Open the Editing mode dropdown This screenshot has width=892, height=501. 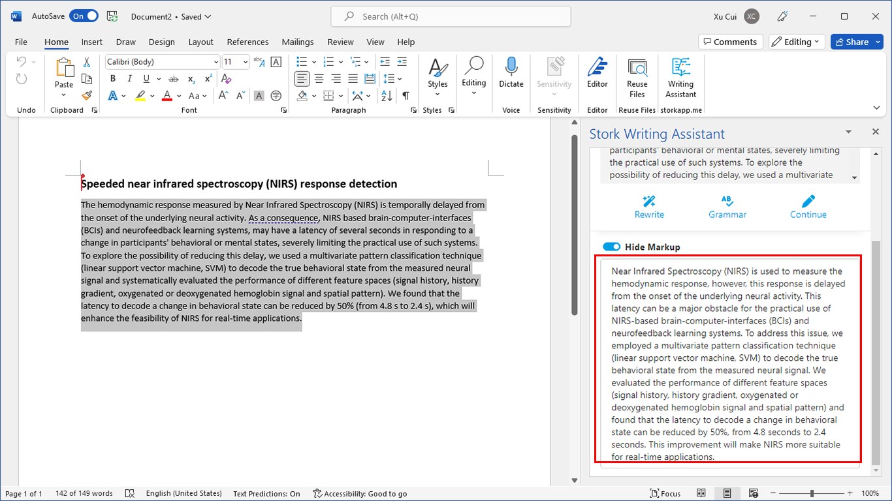tap(796, 42)
